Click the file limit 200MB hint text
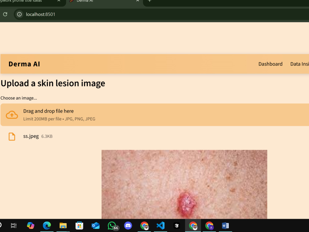The height and width of the screenshot is (232, 309). (59, 119)
